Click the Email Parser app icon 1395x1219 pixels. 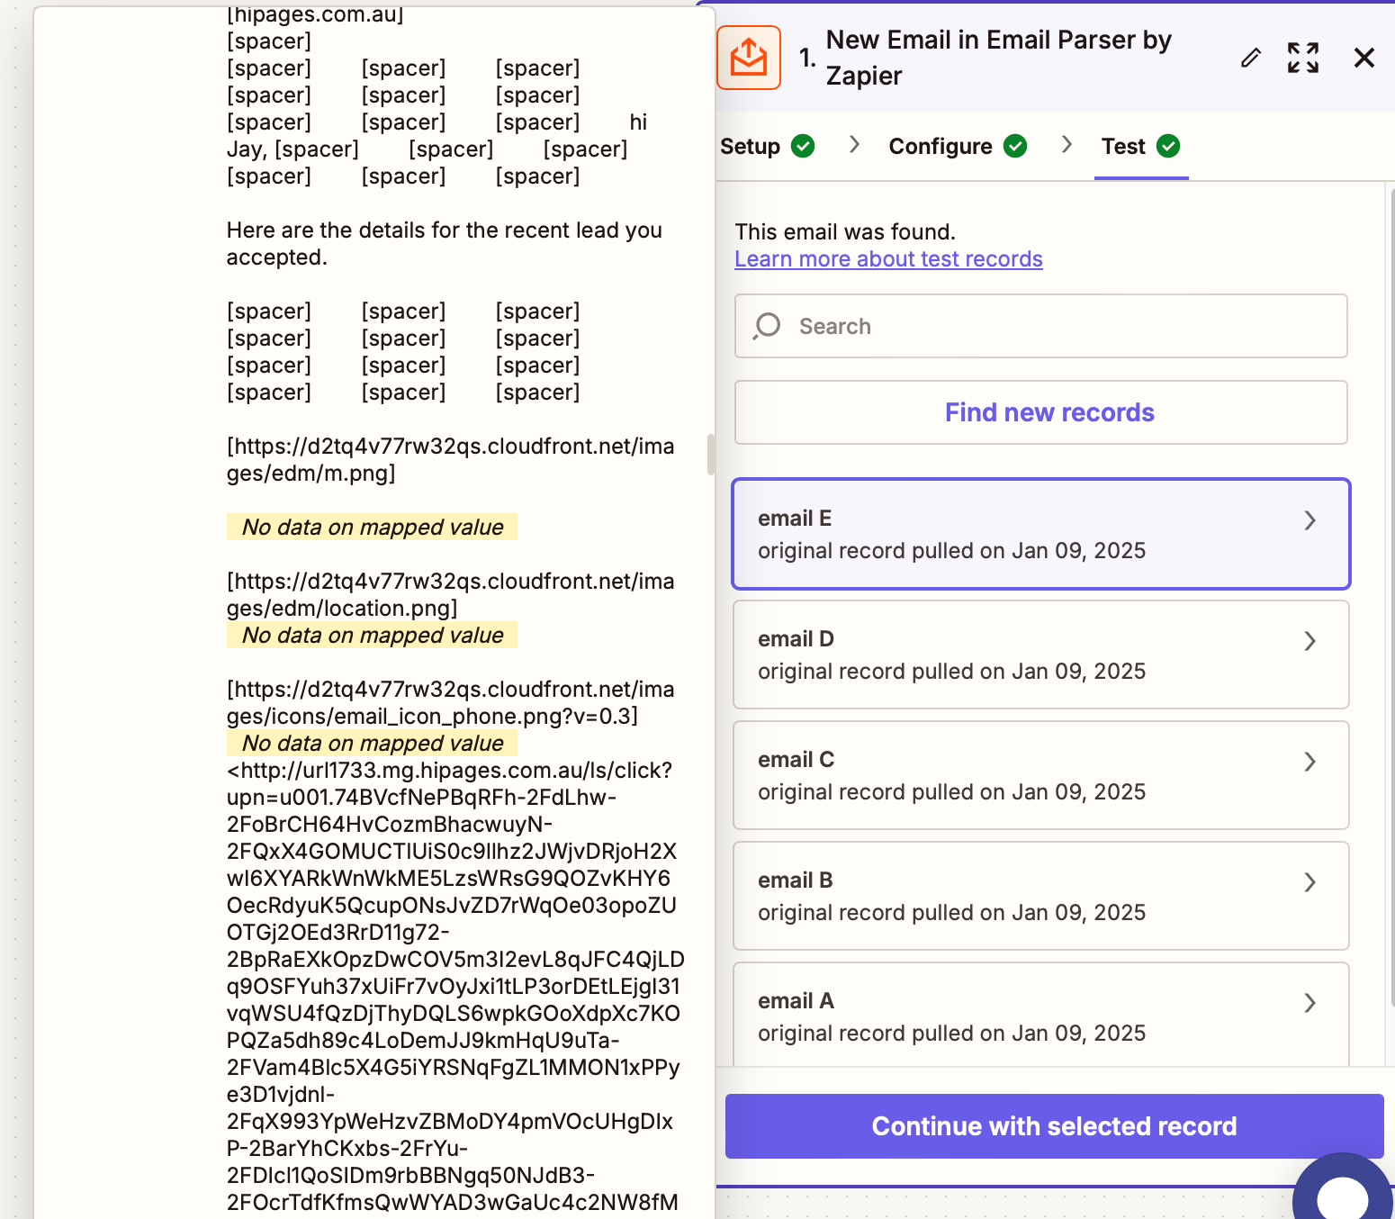(749, 58)
